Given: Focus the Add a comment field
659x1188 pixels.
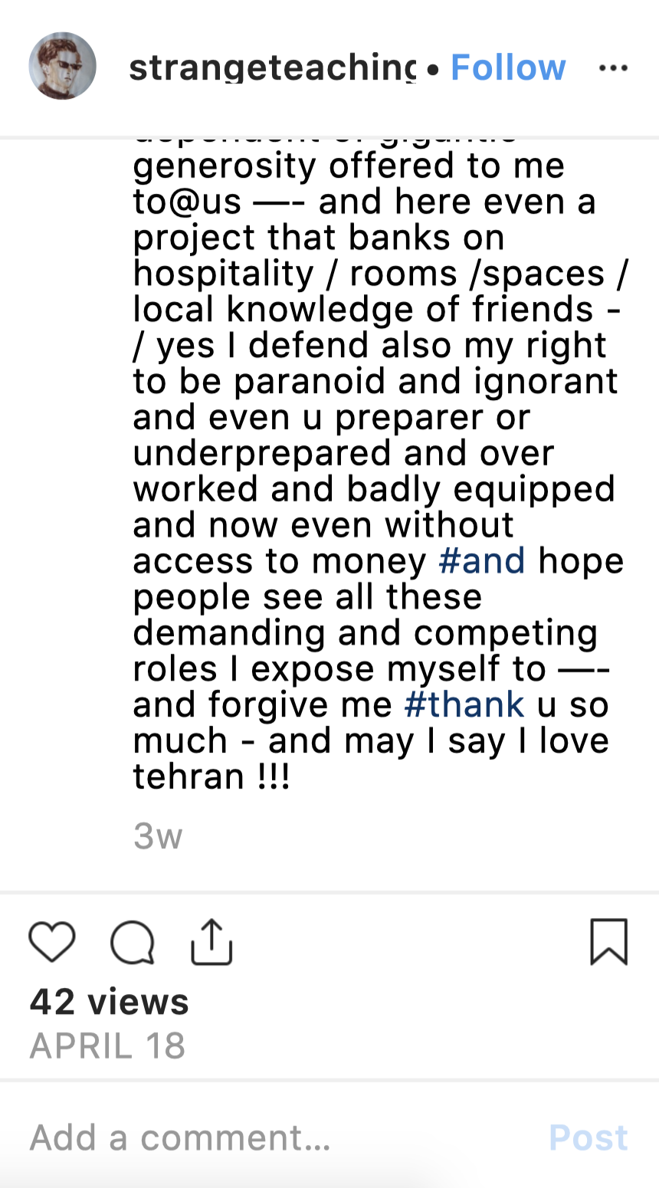Looking at the screenshot, I should 230,1137.
